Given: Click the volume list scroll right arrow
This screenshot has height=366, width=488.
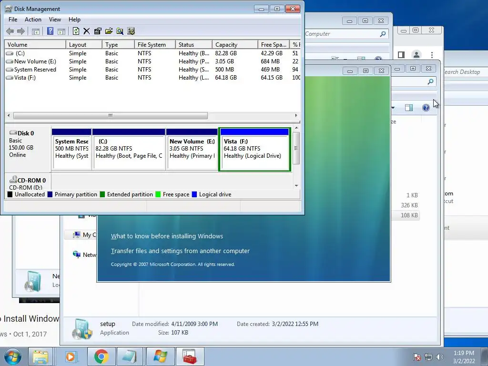Looking at the screenshot, I should tap(296, 115).
